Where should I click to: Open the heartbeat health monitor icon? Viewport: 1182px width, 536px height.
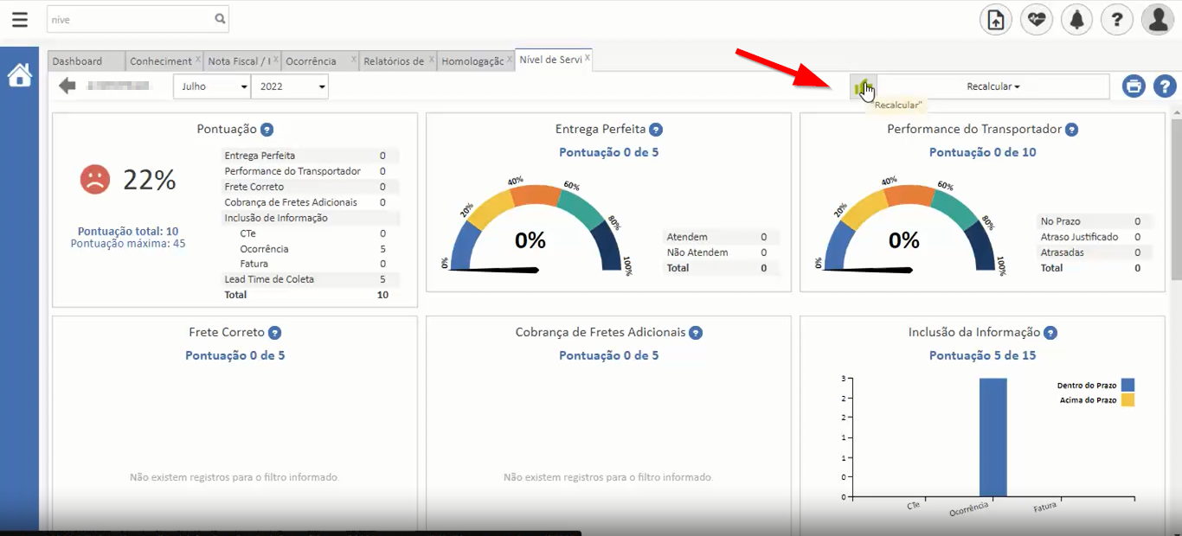(x=1036, y=19)
